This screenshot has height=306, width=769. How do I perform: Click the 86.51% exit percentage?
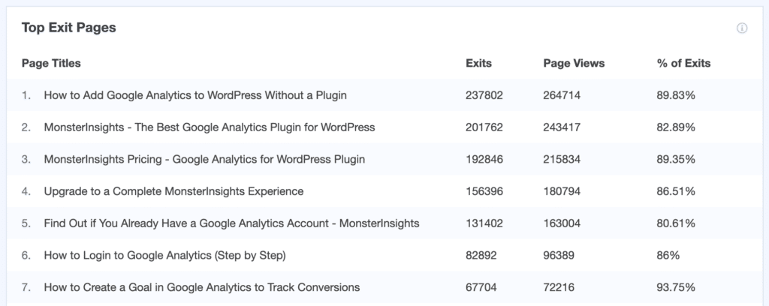point(676,191)
